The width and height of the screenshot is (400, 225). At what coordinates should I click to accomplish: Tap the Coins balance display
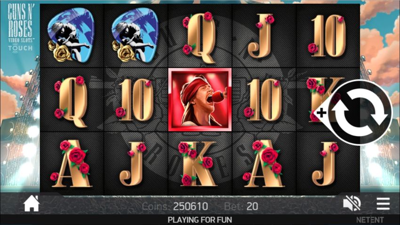coord(175,206)
